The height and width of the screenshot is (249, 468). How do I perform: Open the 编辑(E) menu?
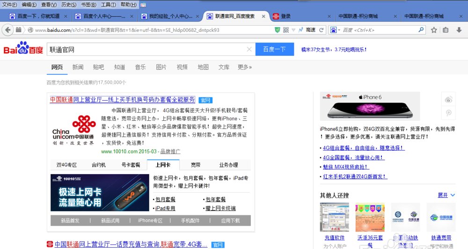(x=29, y=5)
